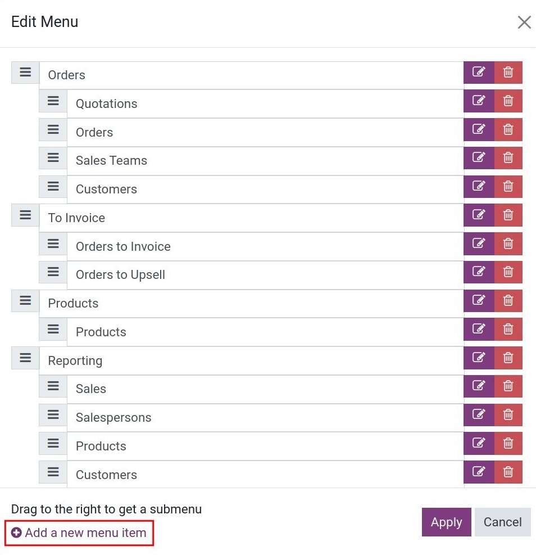Remove the Orders to Upsell entry

508,272
